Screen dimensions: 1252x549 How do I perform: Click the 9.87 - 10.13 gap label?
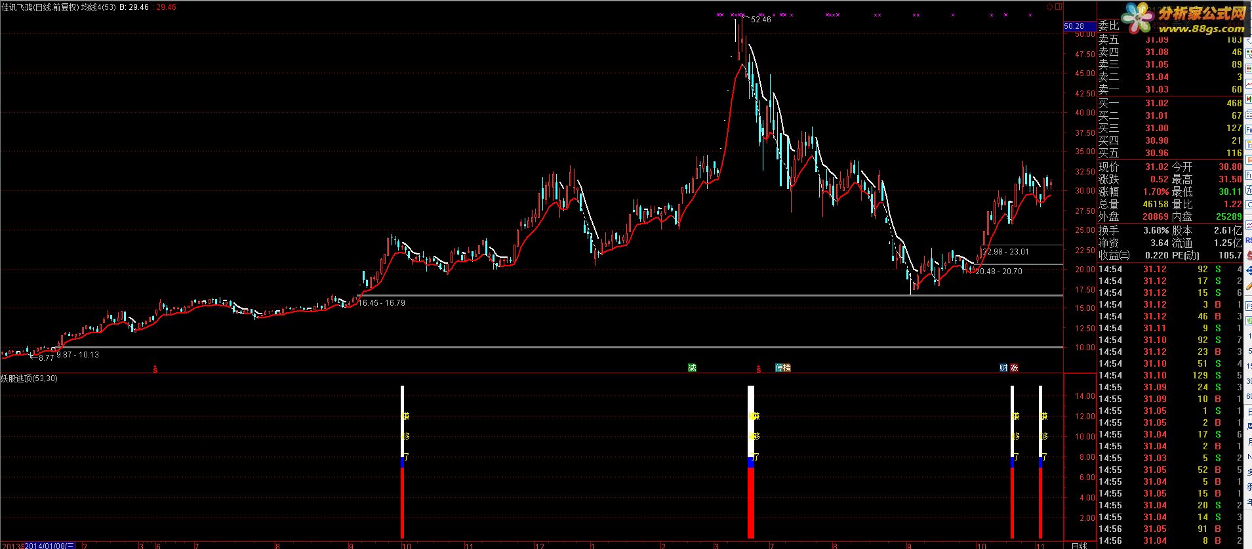tap(78, 355)
